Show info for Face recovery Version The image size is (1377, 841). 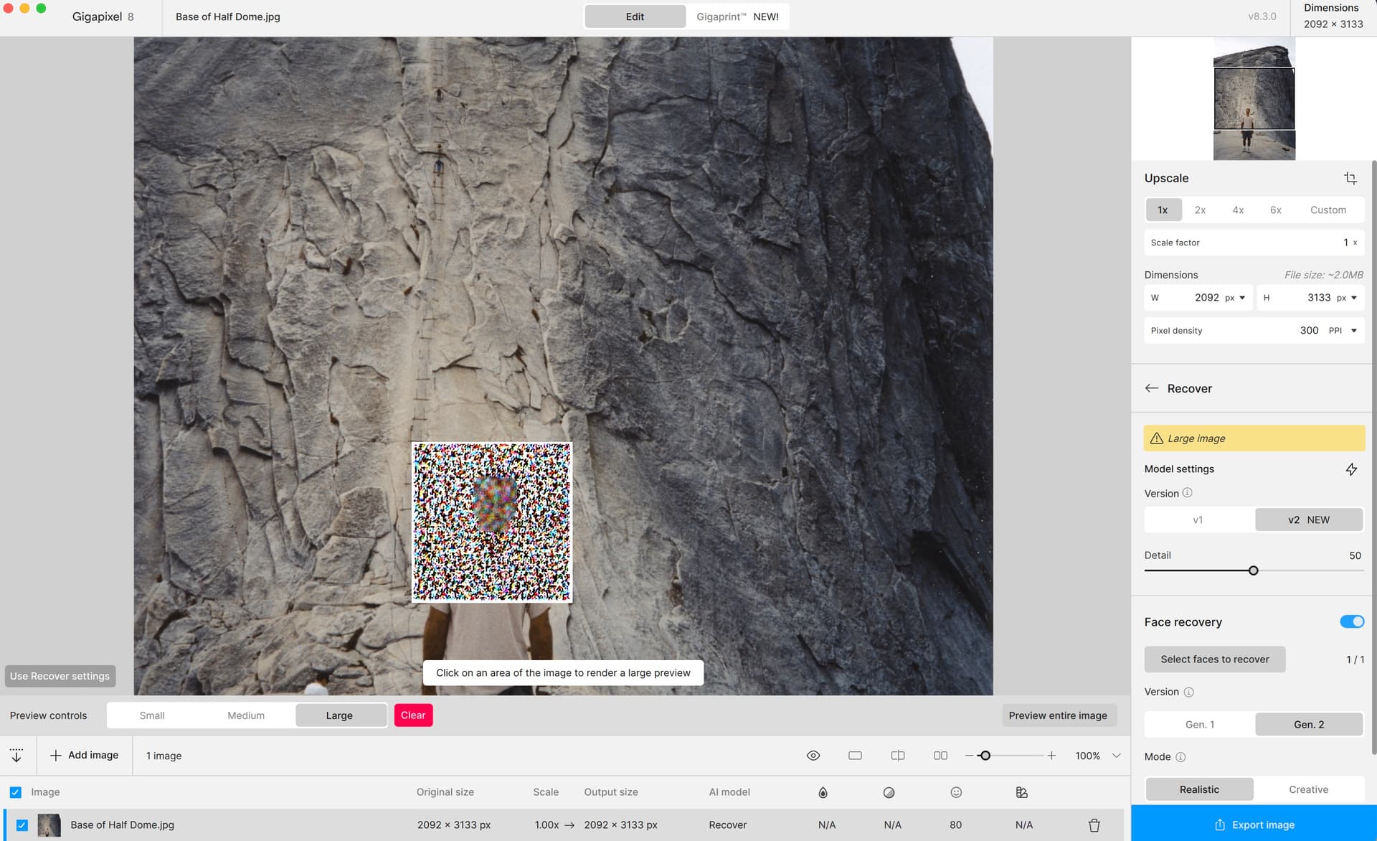[1188, 692]
